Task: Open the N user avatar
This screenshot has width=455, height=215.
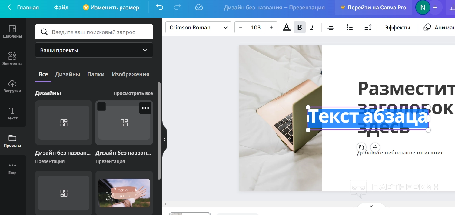Action: coord(423,8)
